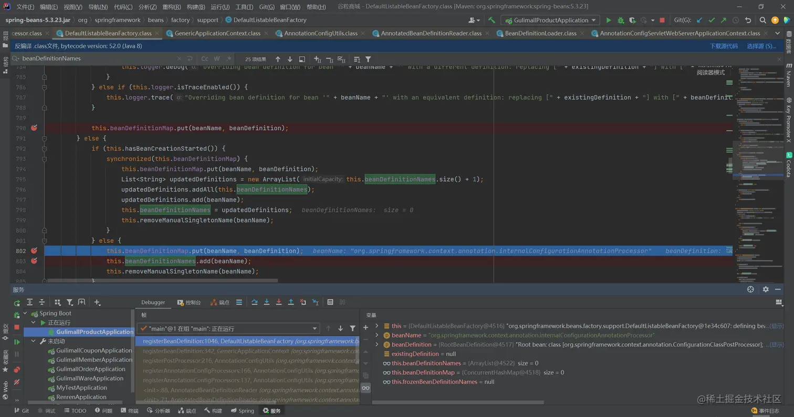794x417 pixels.
Task: Open Search Everywhere magnifier icon
Action: point(763,20)
